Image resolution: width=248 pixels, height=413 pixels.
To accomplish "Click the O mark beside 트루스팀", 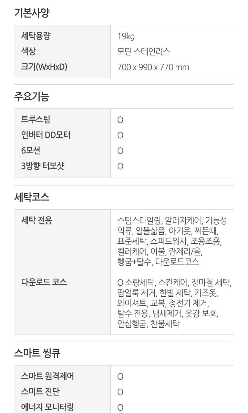I will (120, 120).
